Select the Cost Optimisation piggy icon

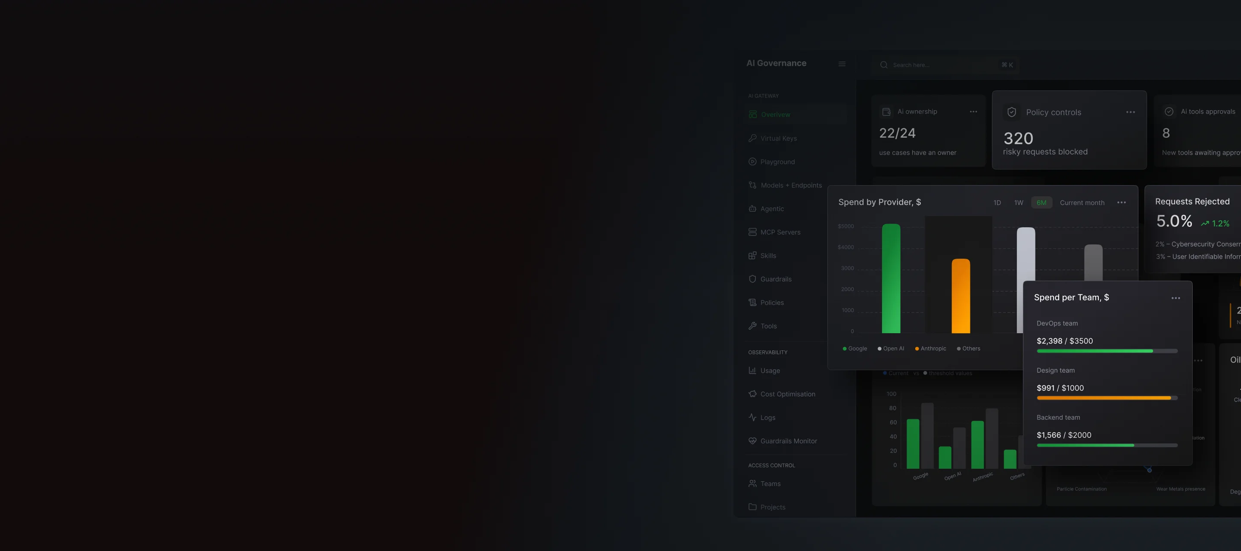pos(752,393)
